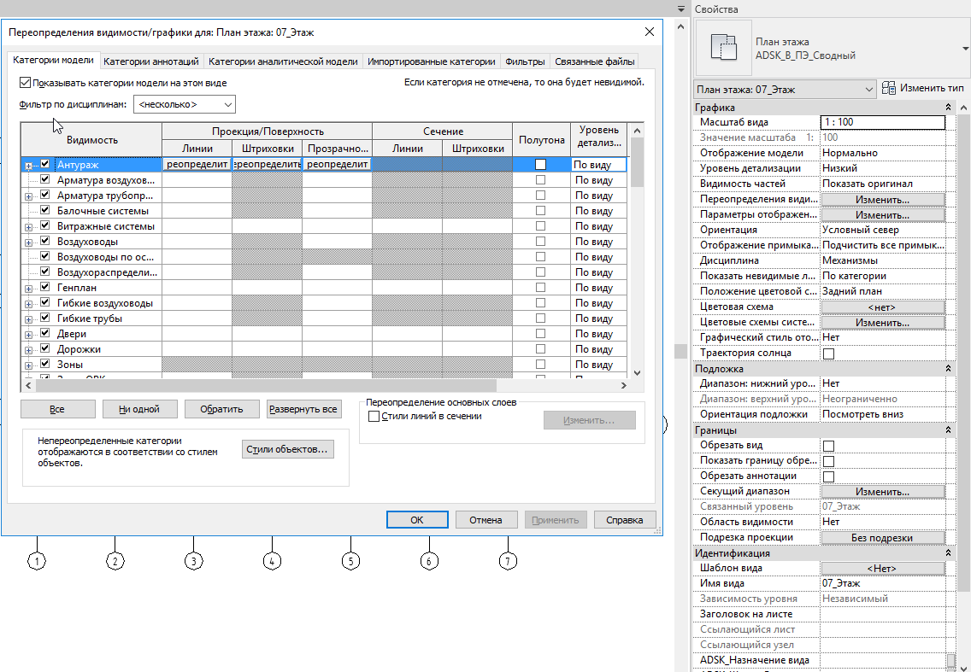The height and width of the screenshot is (672, 971).
Task: Click the Ни одной button
Action: tap(139, 409)
